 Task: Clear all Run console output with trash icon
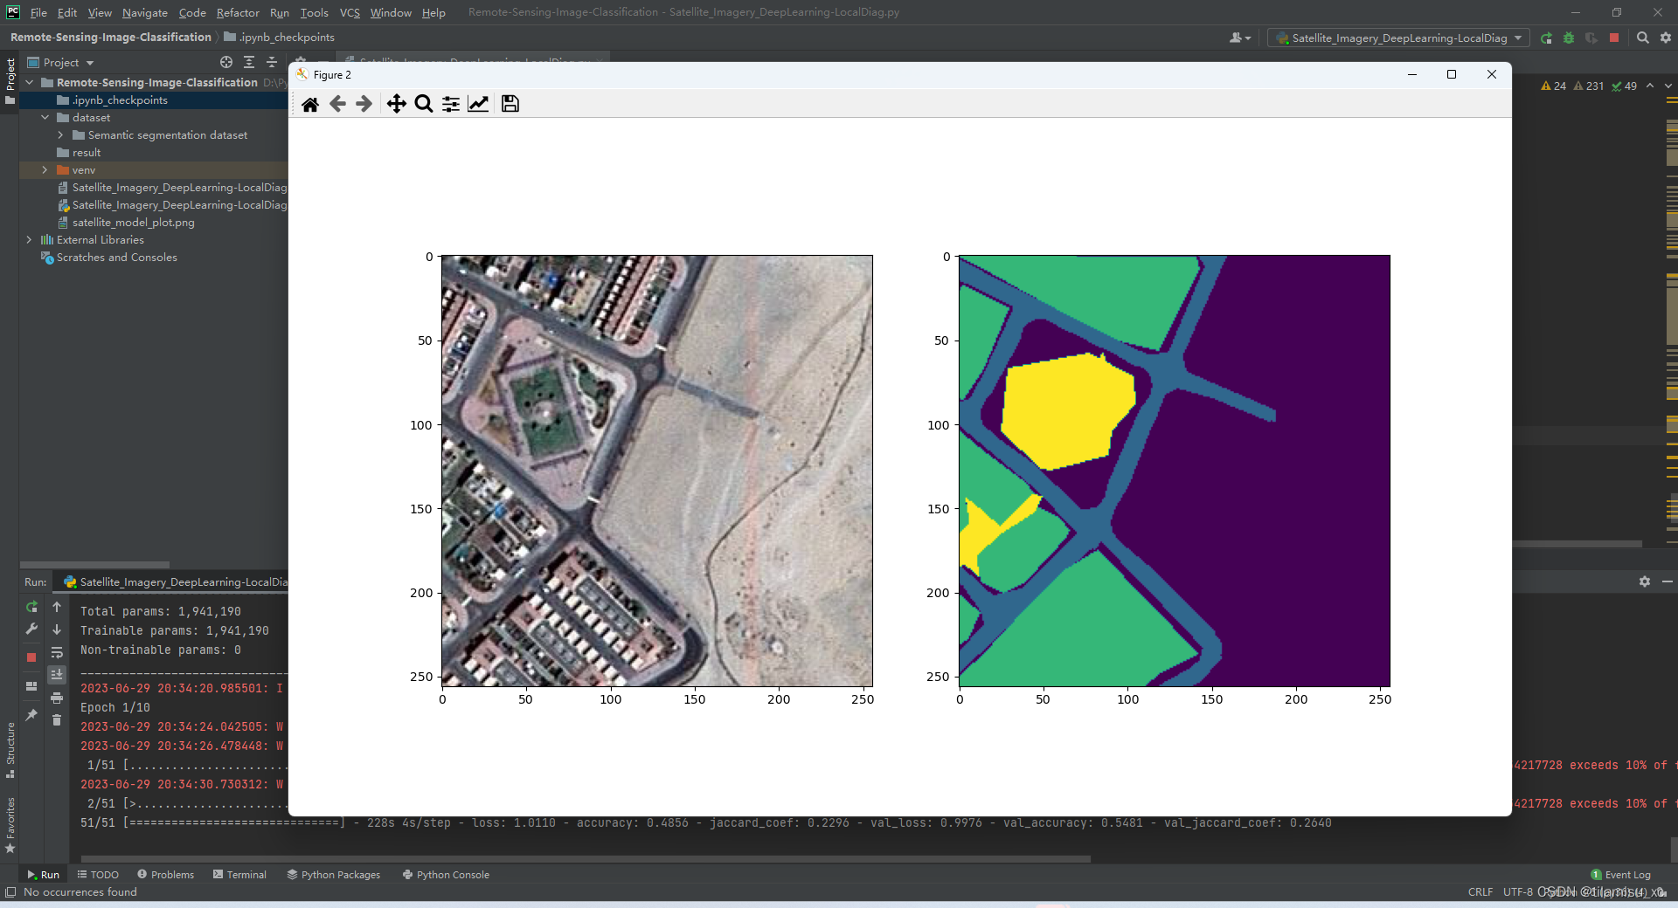click(x=57, y=719)
